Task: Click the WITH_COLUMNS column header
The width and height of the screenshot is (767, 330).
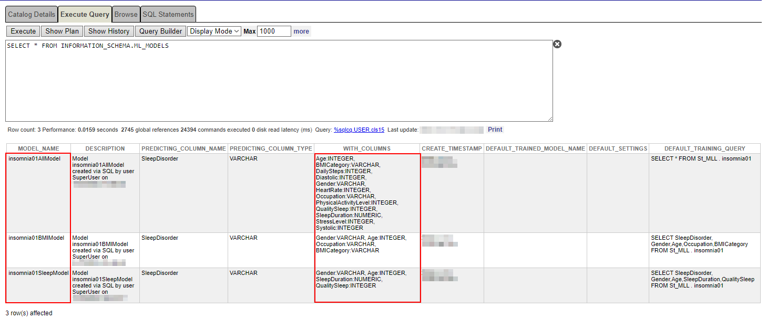Action: (367, 148)
